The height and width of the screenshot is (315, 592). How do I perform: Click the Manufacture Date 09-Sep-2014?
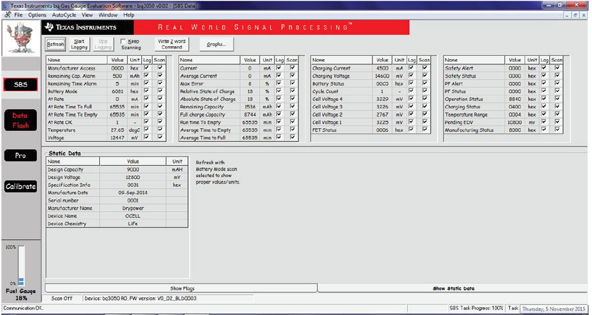(x=133, y=193)
